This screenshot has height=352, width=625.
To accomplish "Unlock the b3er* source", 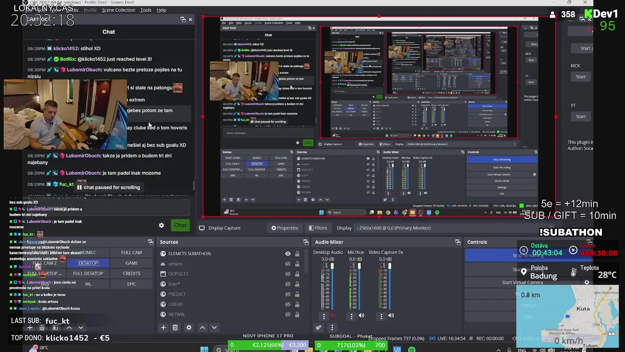I will click(x=297, y=284).
